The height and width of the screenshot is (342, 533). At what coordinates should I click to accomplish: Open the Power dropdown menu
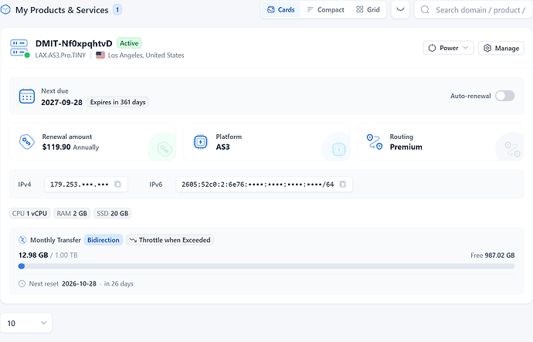pyautogui.click(x=448, y=48)
